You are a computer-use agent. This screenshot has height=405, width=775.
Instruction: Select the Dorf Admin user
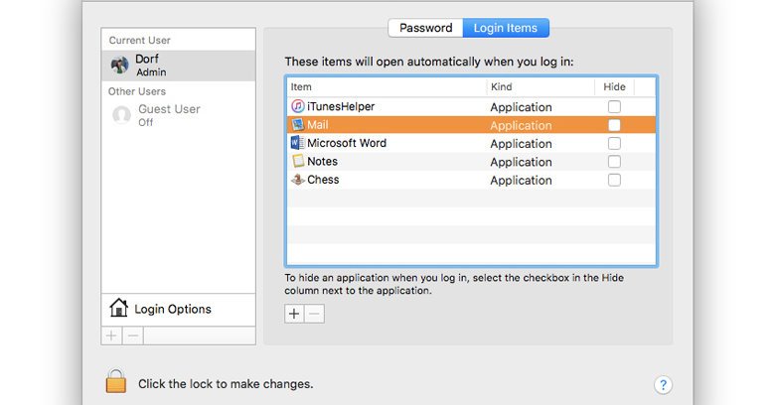(179, 66)
